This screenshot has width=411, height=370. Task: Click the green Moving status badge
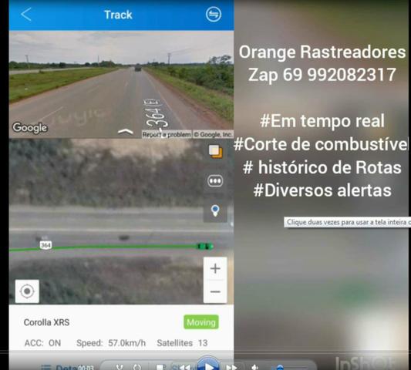201,322
